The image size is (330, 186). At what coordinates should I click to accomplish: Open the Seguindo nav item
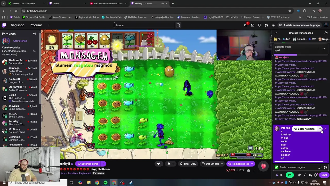tap(18, 25)
